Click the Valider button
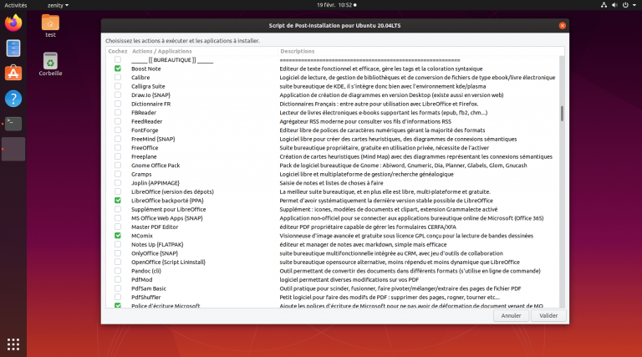Screen dimensions: 642x357 pyautogui.click(x=548, y=316)
